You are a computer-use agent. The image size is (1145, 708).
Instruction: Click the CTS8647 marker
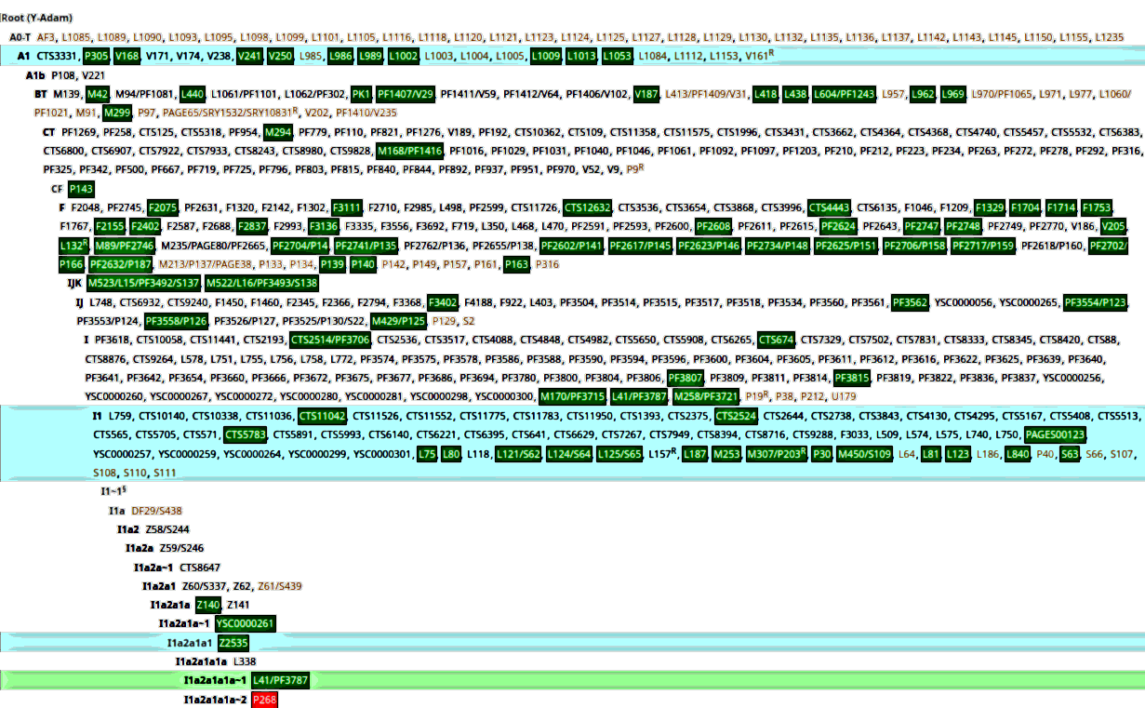tap(200, 568)
